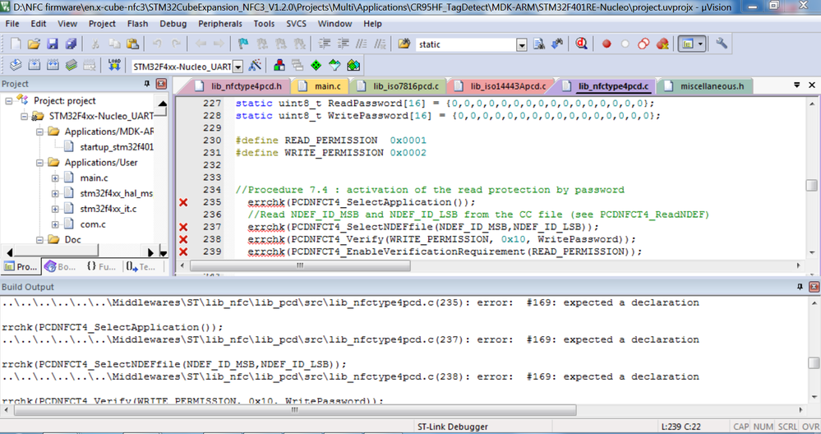The image size is (821, 434).
Task: Switch to the Functions panel tab
Action: [102, 266]
